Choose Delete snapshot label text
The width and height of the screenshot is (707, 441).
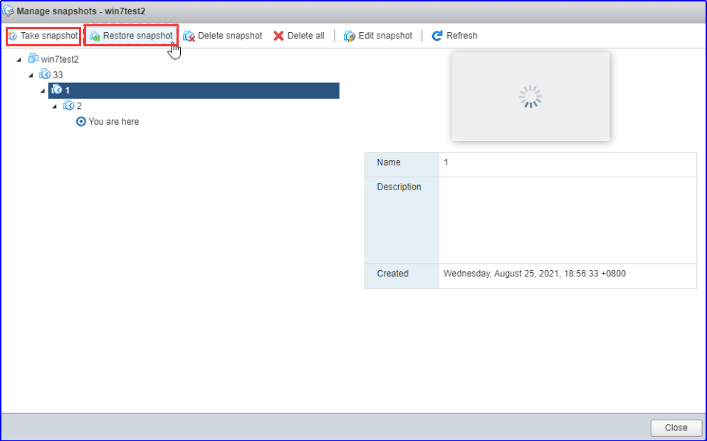[230, 36]
